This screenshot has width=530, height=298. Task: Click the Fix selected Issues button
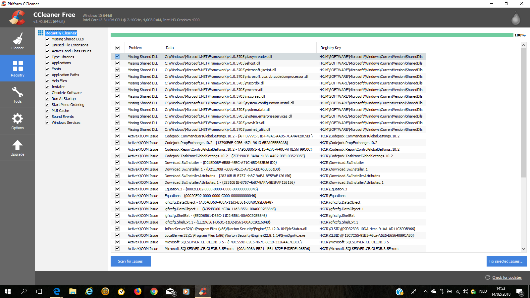506,261
